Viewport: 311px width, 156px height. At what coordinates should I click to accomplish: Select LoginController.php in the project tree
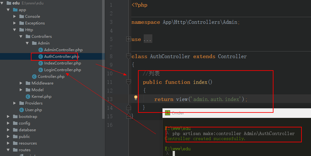[x=62, y=70]
